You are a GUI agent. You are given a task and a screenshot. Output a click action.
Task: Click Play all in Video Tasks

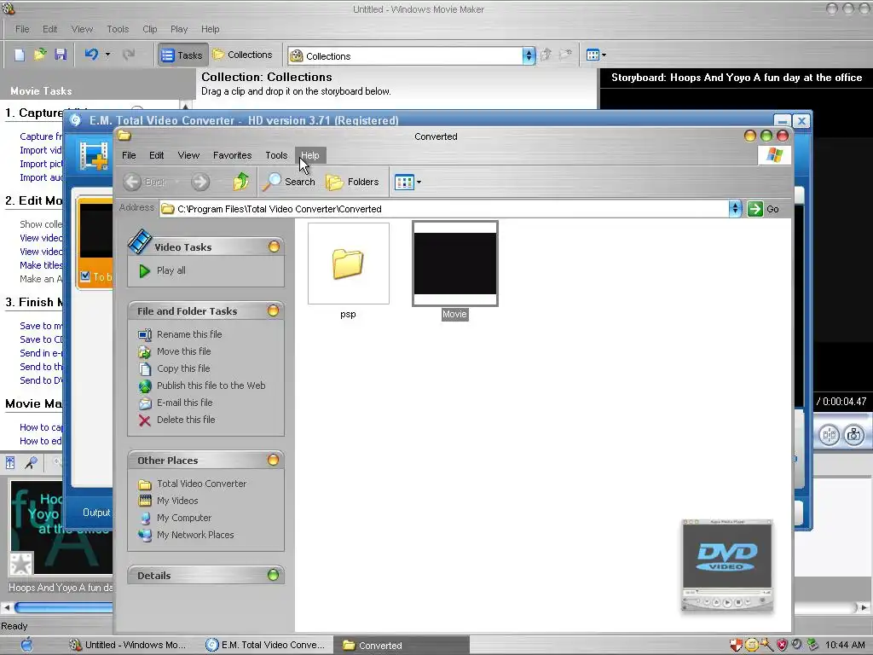point(171,270)
